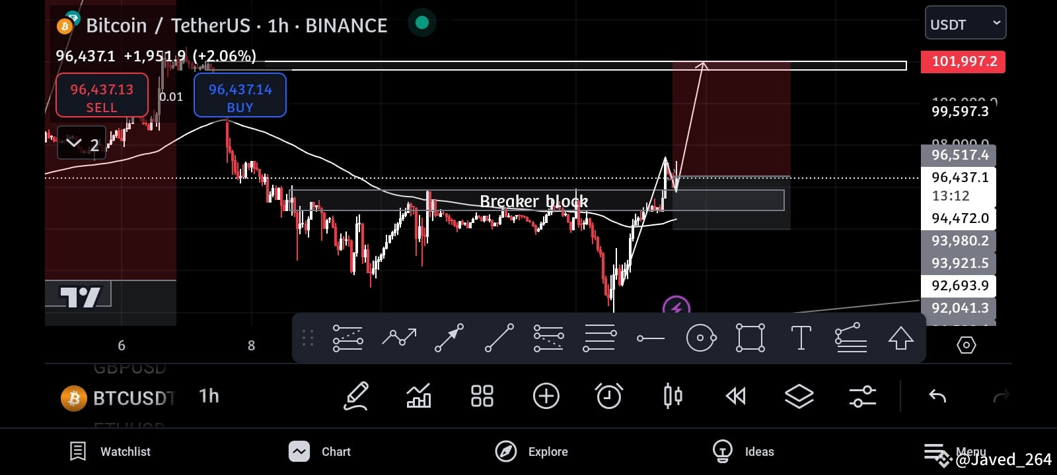Open the Watchlist tab
This screenshot has height=475, width=1057.
(x=110, y=451)
